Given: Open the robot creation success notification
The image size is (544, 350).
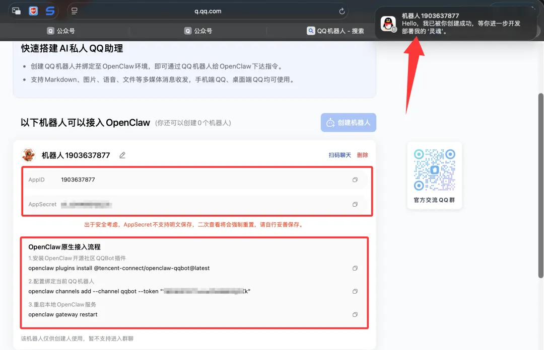Looking at the screenshot, I should 456,24.
